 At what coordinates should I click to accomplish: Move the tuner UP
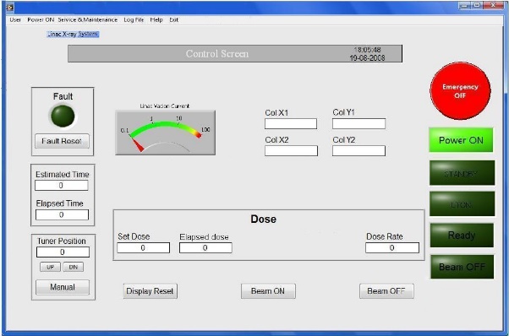pyautogui.click(x=51, y=267)
